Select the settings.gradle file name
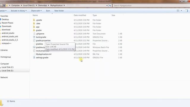Image resolution: width=190 pixels, height=107 pixels. coord(42,57)
